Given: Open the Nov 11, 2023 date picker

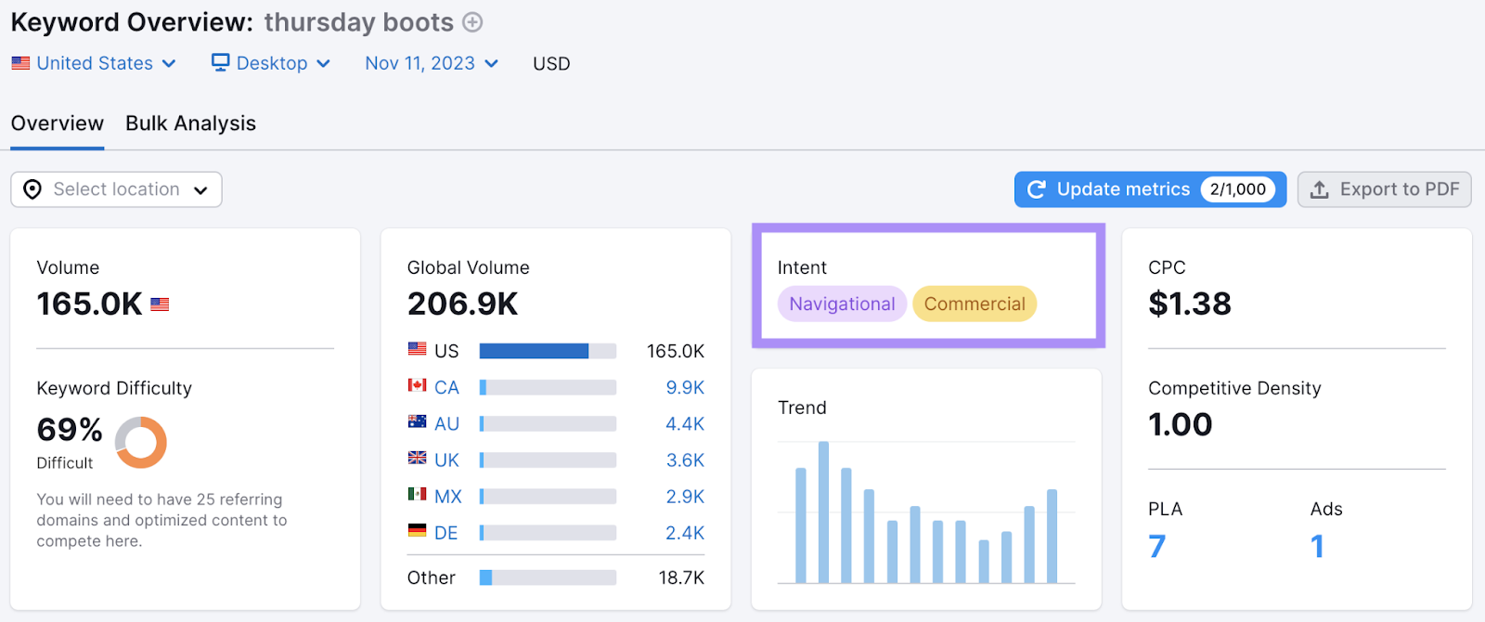Looking at the screenshot, I should tap(432, 63).
